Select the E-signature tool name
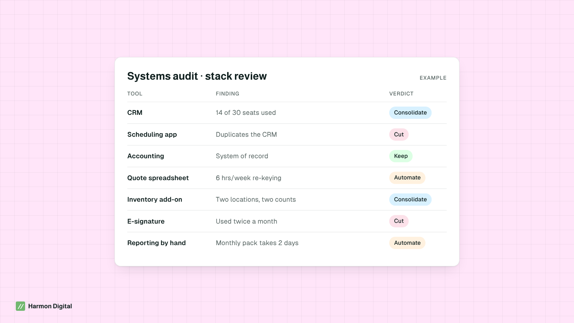574x323 pixels. [146, 221]
